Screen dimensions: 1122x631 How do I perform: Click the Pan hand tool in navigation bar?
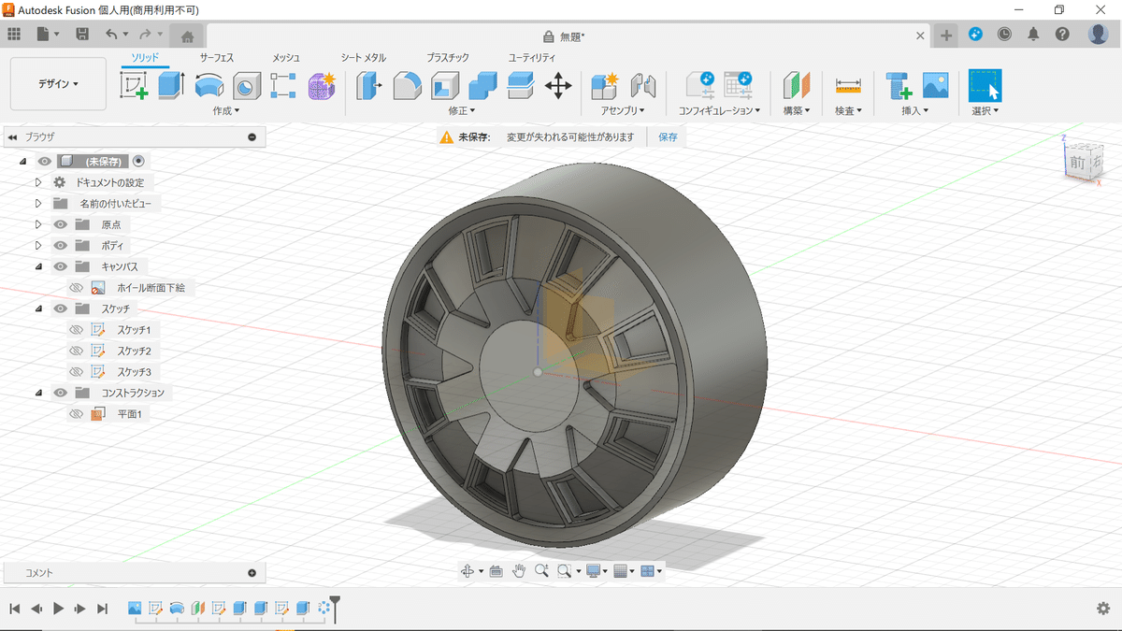[518, 570]
